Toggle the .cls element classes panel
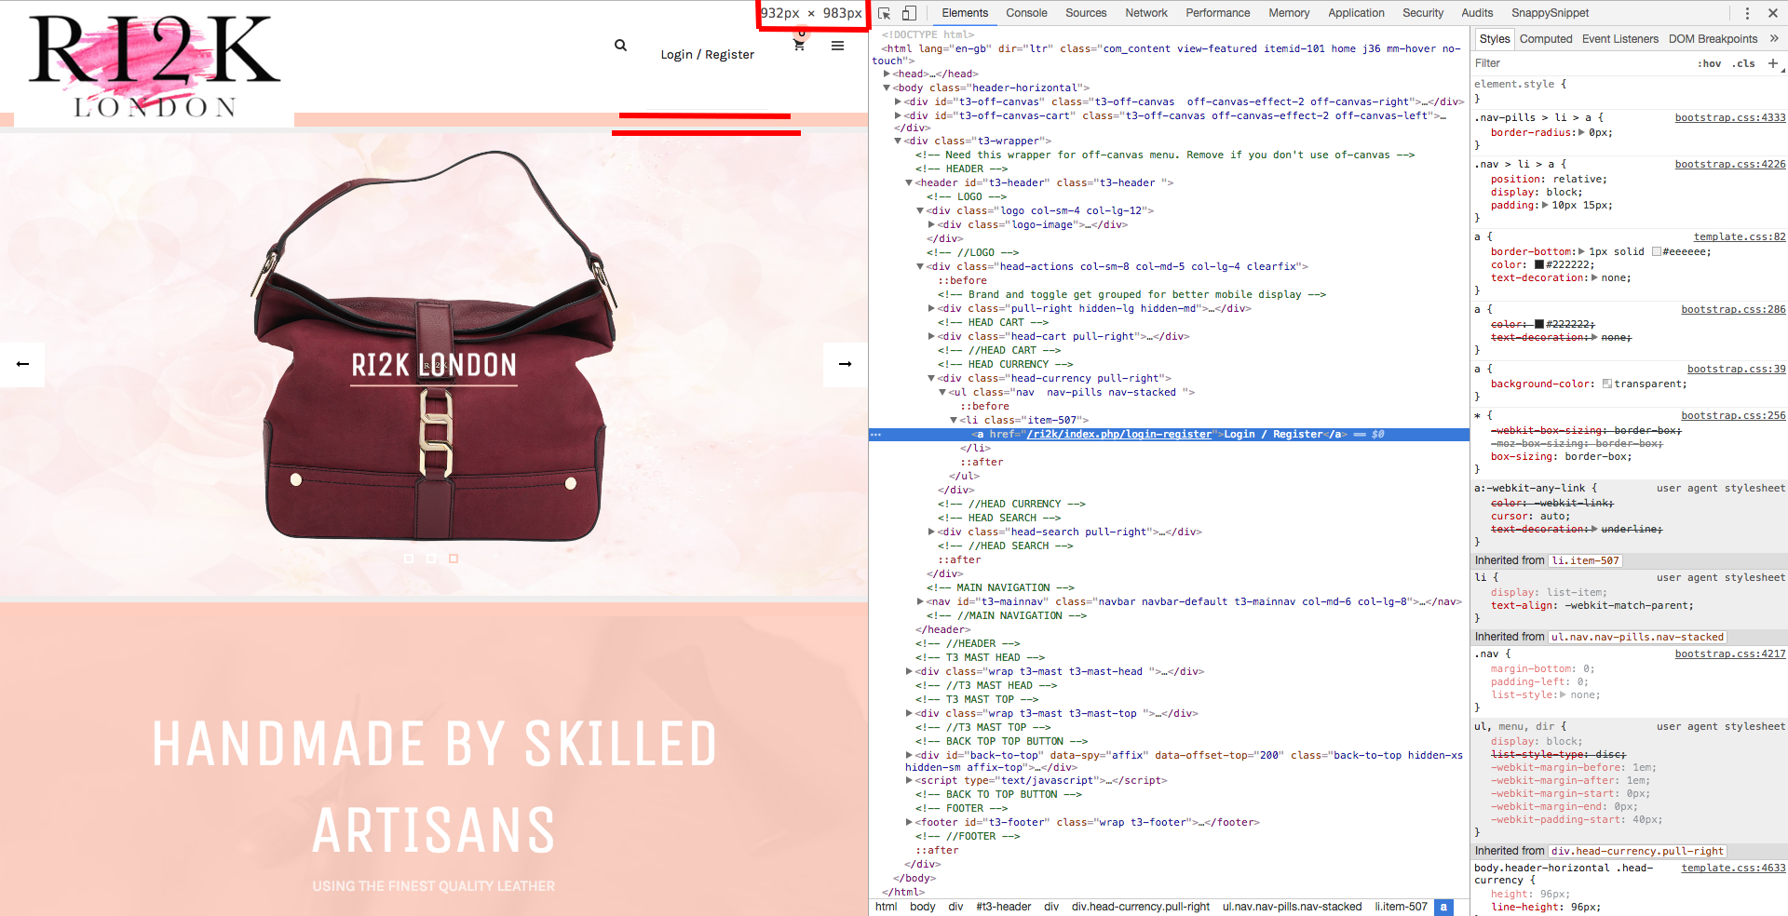 (x=1743, y=64)
